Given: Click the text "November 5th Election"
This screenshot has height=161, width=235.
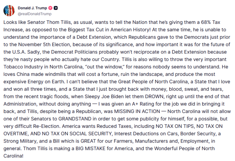Looking at the screenshot, I should 45,45.
